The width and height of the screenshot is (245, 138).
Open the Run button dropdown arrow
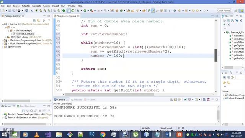tap(88, 11)
